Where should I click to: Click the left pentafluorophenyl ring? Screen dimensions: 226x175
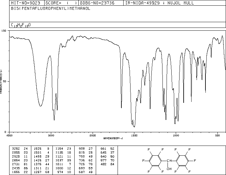tap(155, 160)
